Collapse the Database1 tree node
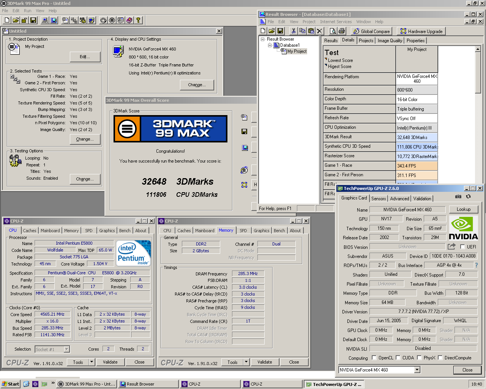 coord(270,45)
